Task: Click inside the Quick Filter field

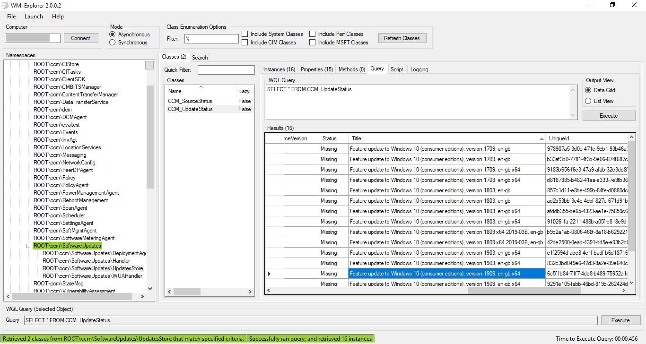Action: pyautogui.click(x=226, y=69)
